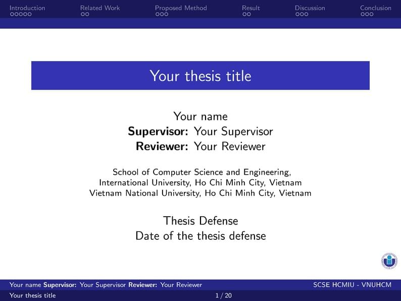Switch to the Discussion section

[x=310, y=8]
